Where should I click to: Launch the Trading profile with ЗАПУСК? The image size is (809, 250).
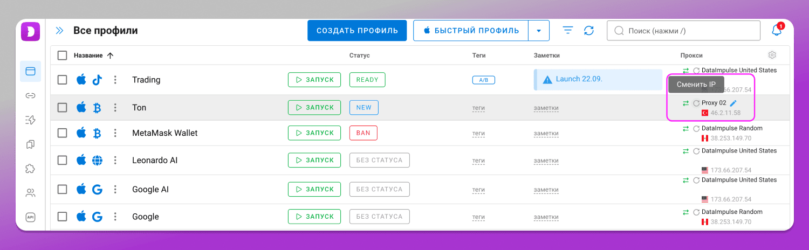(x=314, y=80)
